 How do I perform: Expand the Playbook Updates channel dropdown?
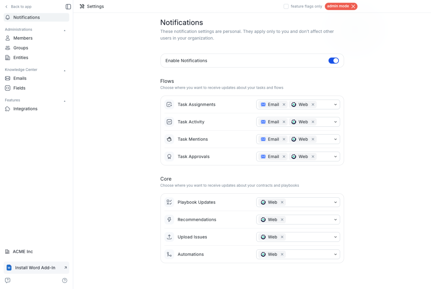click(x=335, y=202)
